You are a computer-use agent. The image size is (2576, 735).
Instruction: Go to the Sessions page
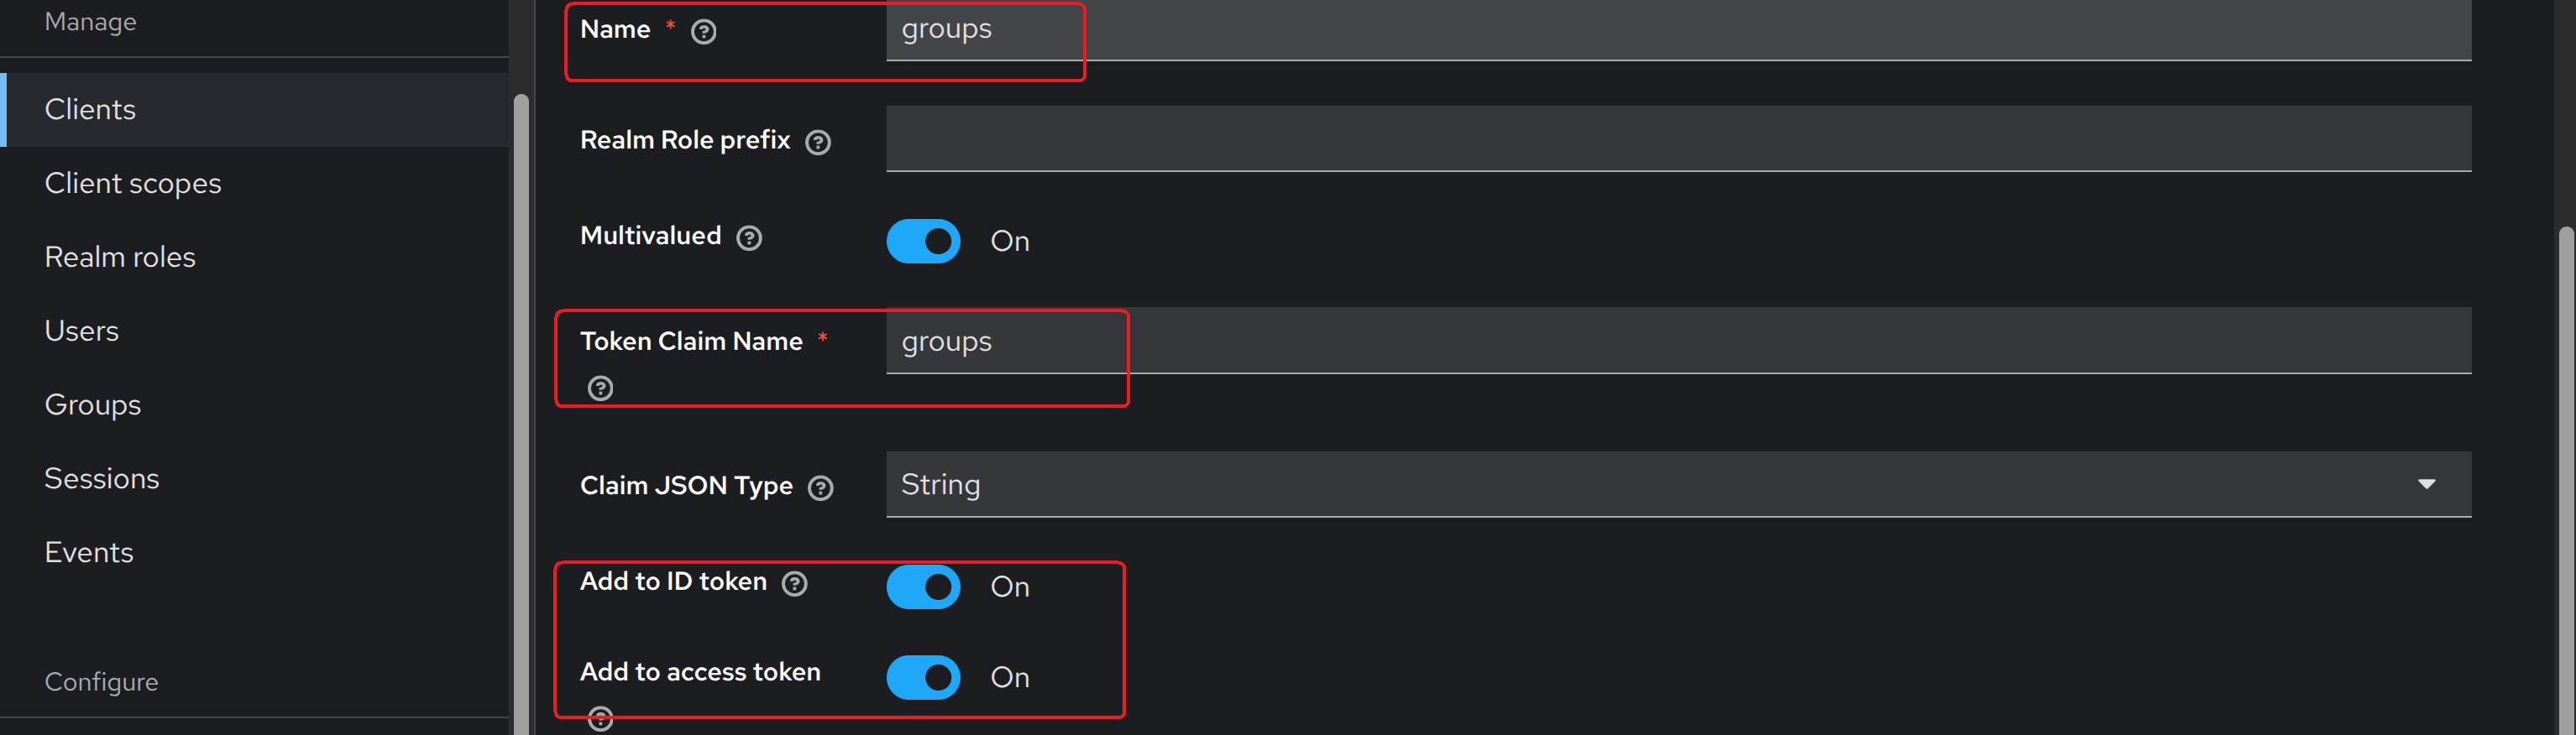click(x=101, y=477)
